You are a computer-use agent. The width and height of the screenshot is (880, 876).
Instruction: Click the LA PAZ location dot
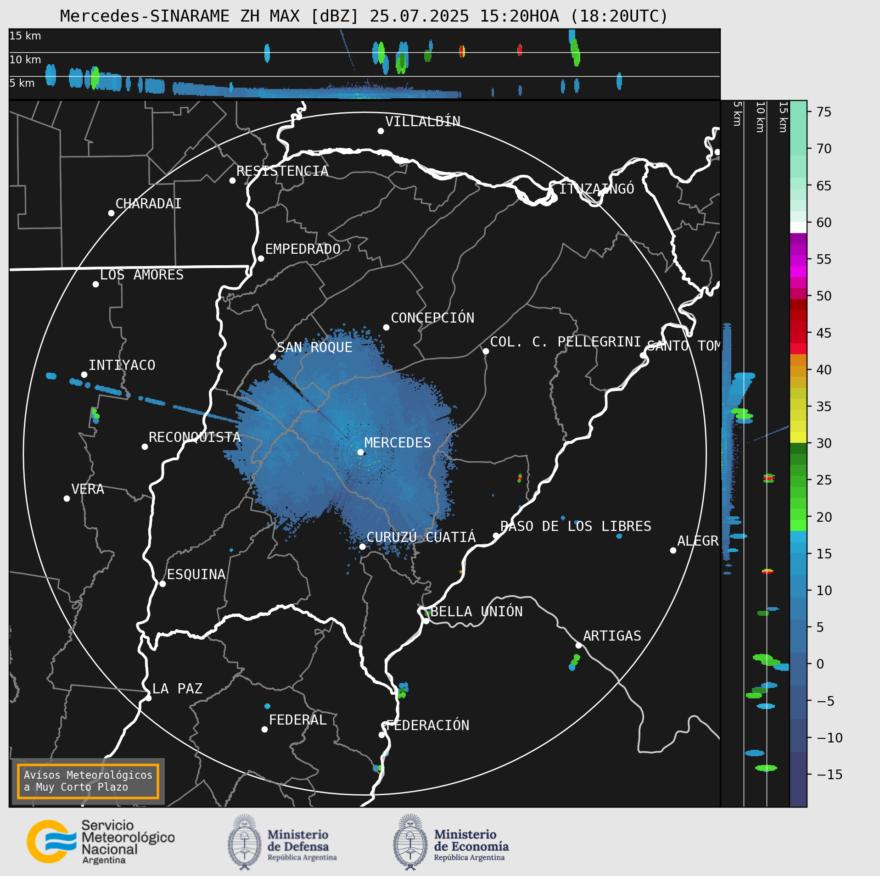tap(148, 698)
